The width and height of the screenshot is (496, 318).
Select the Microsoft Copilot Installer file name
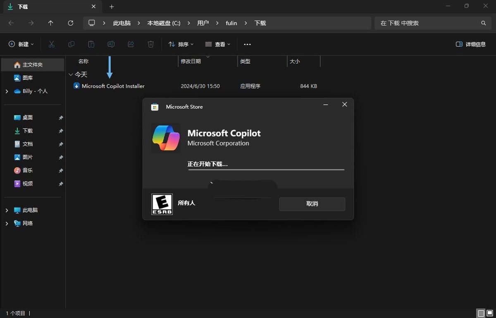tap(113, 86)
